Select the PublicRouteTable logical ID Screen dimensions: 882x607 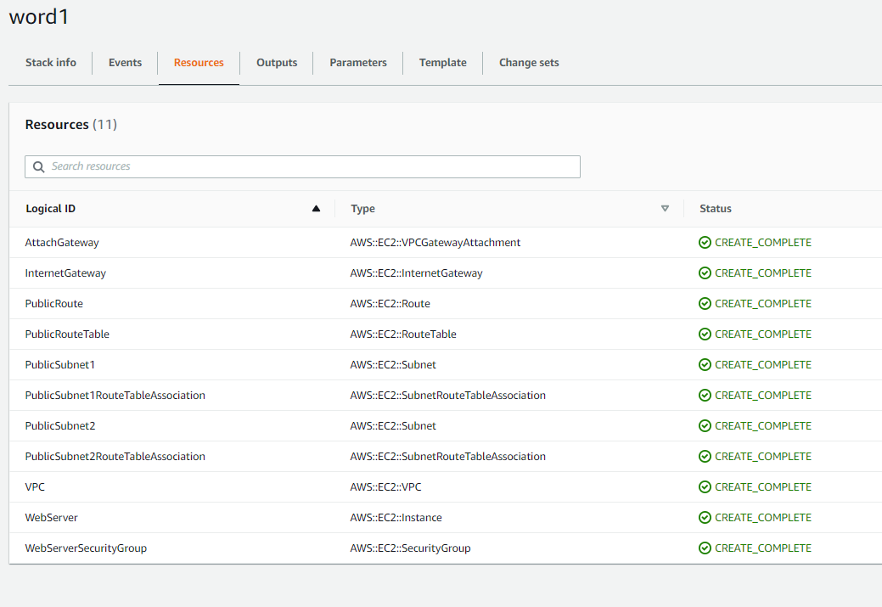click(x=67, y=334)
